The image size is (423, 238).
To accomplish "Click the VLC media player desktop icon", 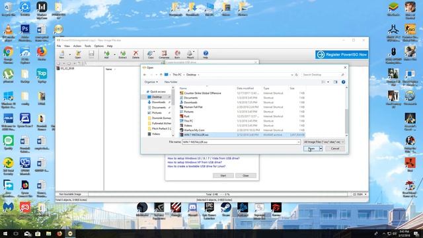I will click(9, 32).
